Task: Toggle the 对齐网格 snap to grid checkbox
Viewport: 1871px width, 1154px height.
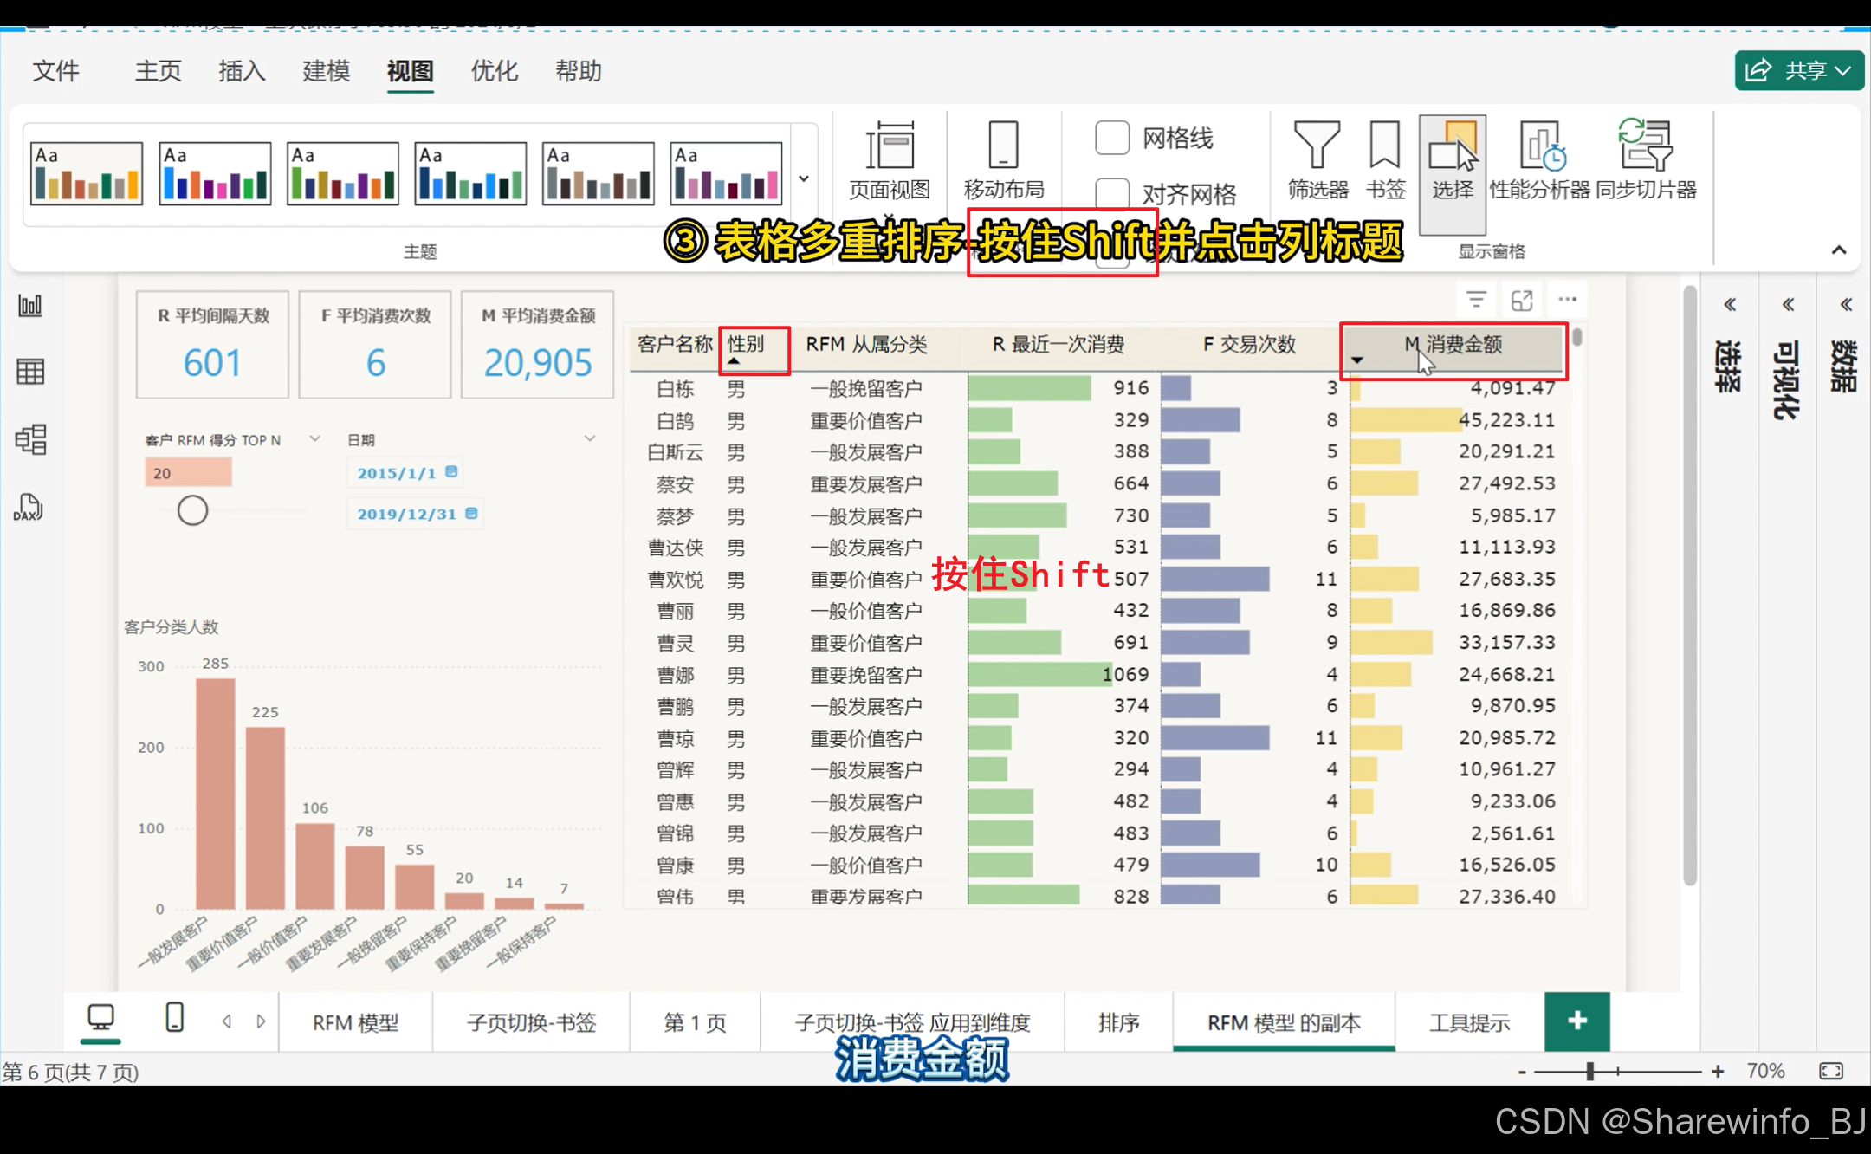Action: pyautogui.click(x=1112, y=193)
